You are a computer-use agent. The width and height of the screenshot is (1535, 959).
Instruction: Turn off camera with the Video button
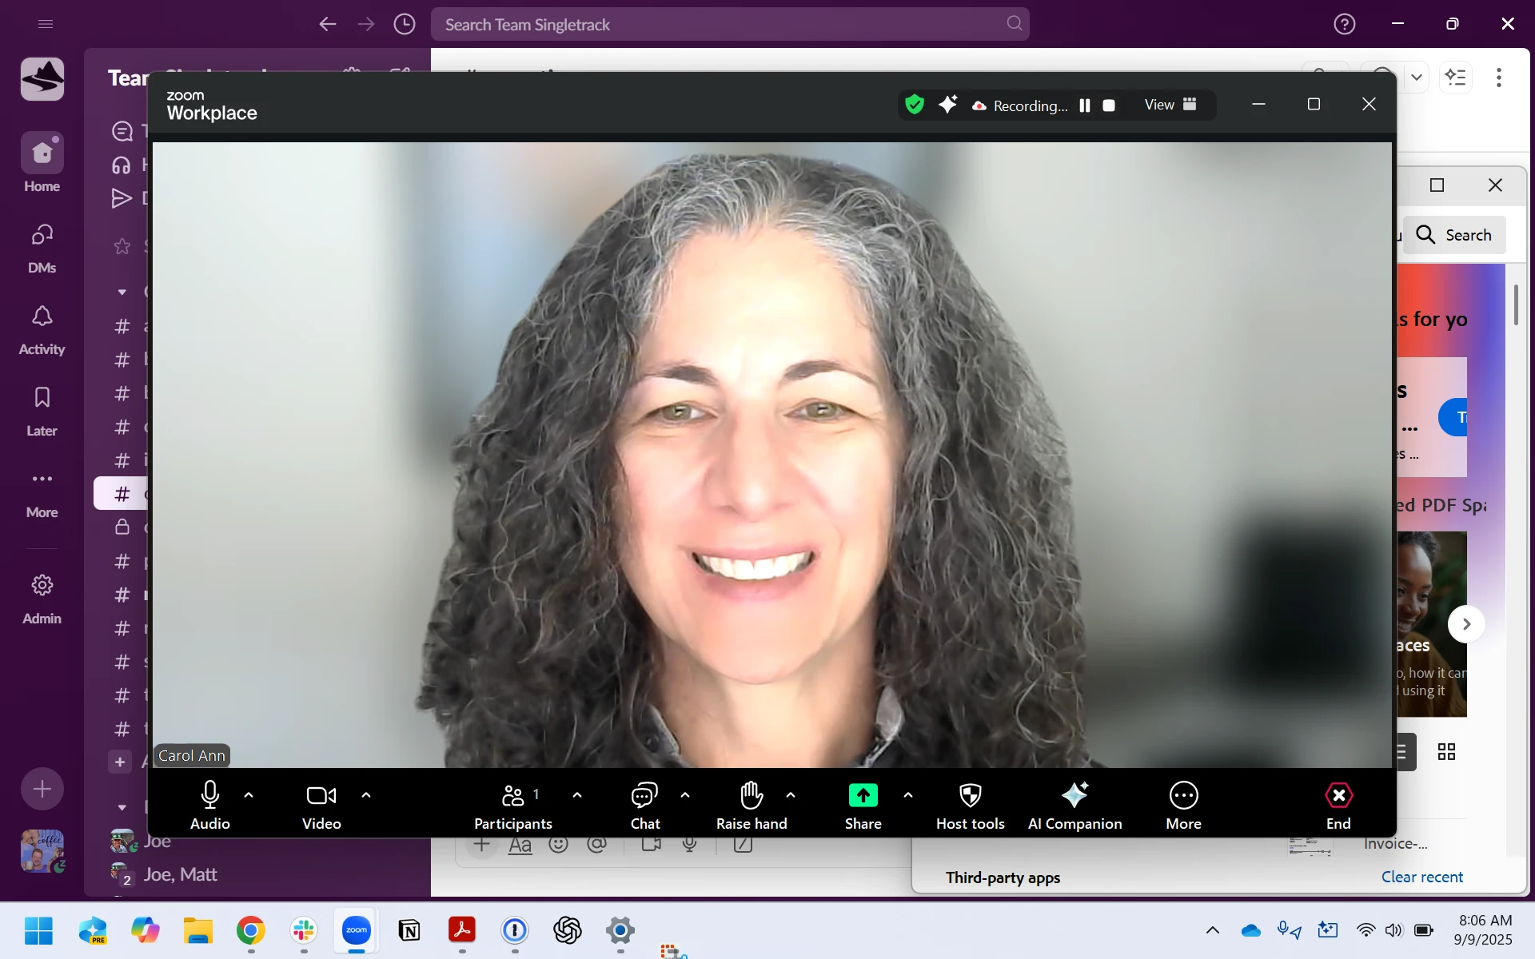pos(321,805)
